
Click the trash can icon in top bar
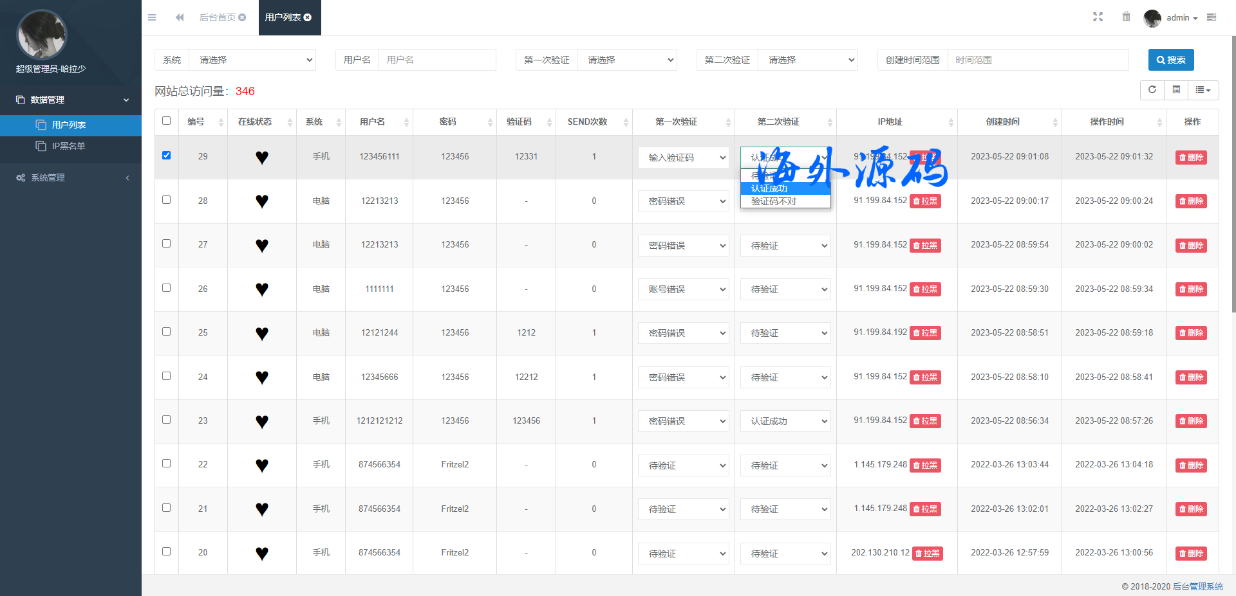pos(1126,17)
